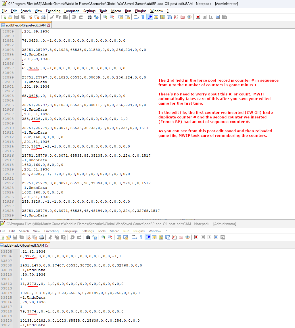Click underlined counter 3772 on line 33806
The width and height of the screenshot is (295, 328).
click(x=30, y=256)
